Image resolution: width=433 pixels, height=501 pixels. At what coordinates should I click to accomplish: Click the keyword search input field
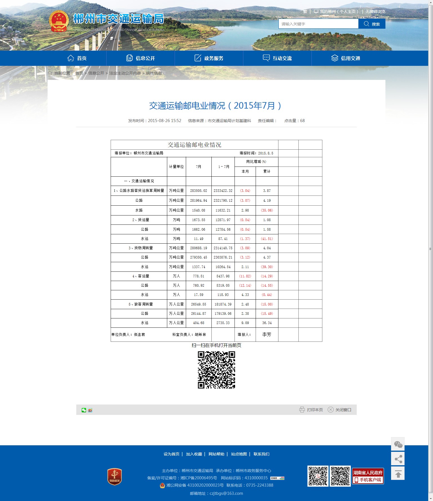pyautogui.click(x=318, y=24)
